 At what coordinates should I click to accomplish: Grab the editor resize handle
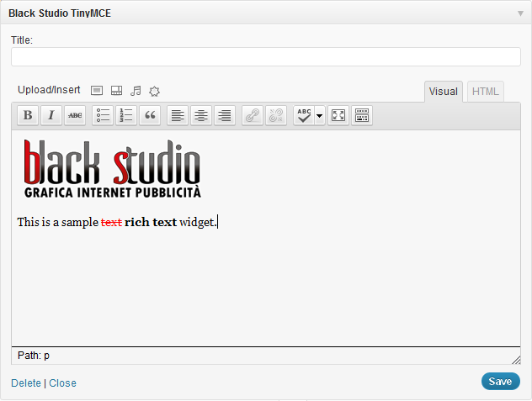click(x=516, y=360)
